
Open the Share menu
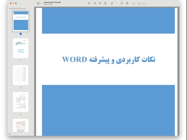tap(105, 3)
